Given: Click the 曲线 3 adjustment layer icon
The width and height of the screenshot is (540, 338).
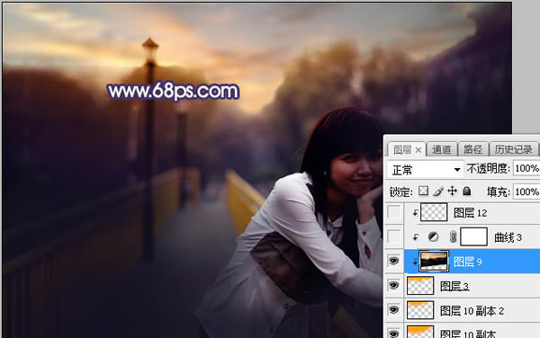Looking at the screenshot, I should (x=433, y=236).
